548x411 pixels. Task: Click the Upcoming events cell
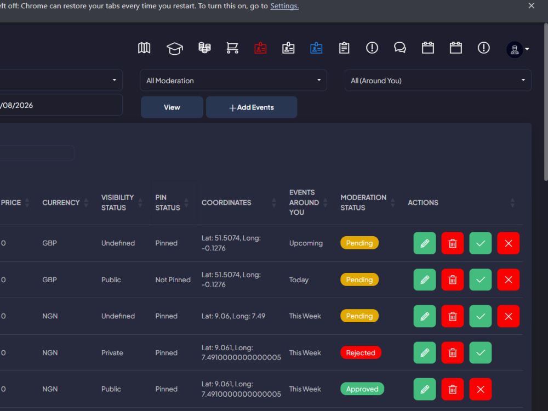click(x=306, y=243)
